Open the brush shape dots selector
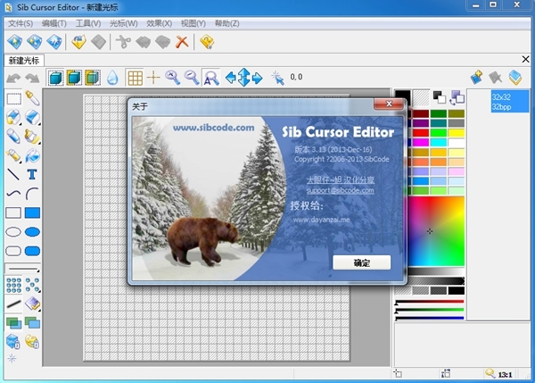Screen dimensions: 535x383 coord(13,286)
